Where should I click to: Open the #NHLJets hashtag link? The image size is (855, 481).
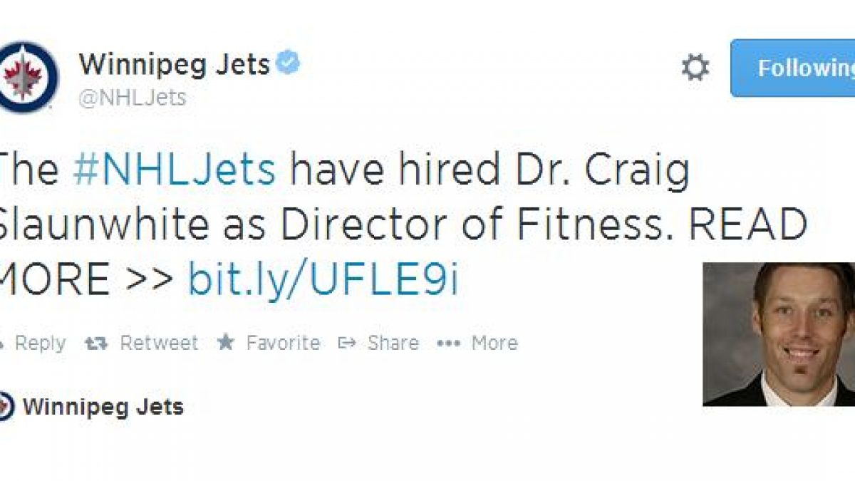[x=174, y=171]
